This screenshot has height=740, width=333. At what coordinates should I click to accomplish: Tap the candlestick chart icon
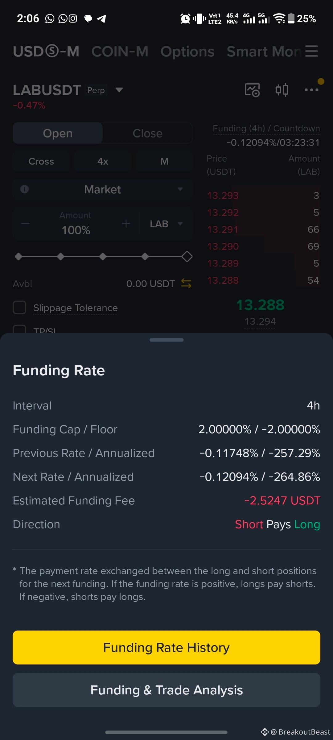(x=282, y=90)
